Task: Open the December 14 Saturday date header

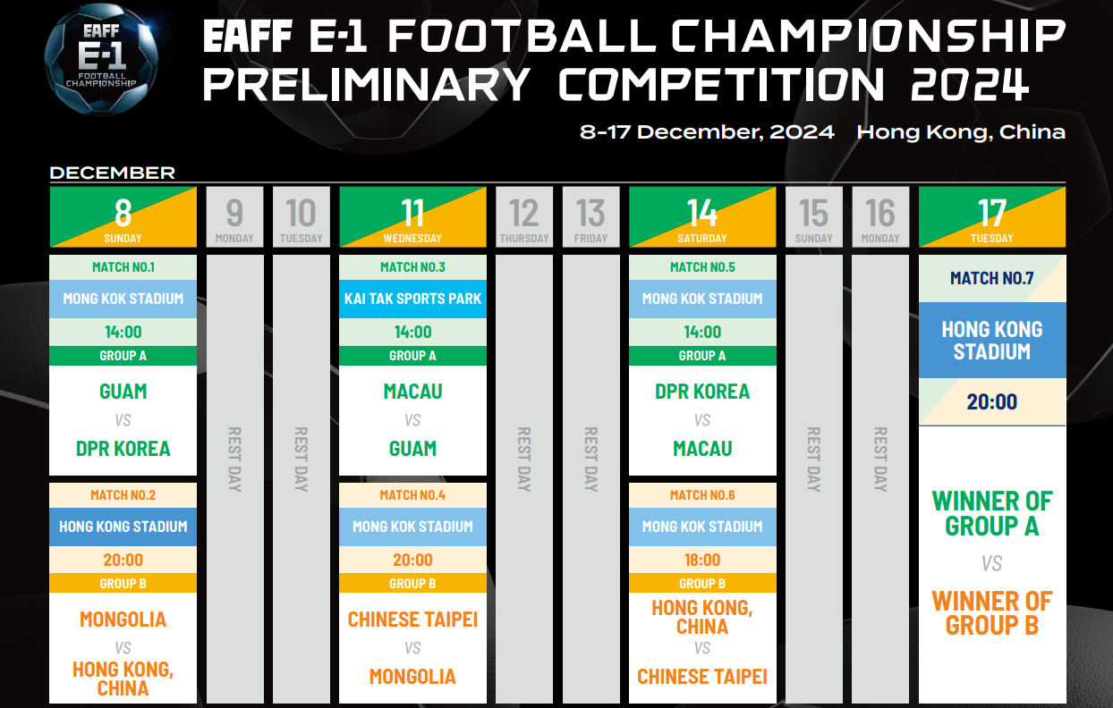Action: pos(702,216)
